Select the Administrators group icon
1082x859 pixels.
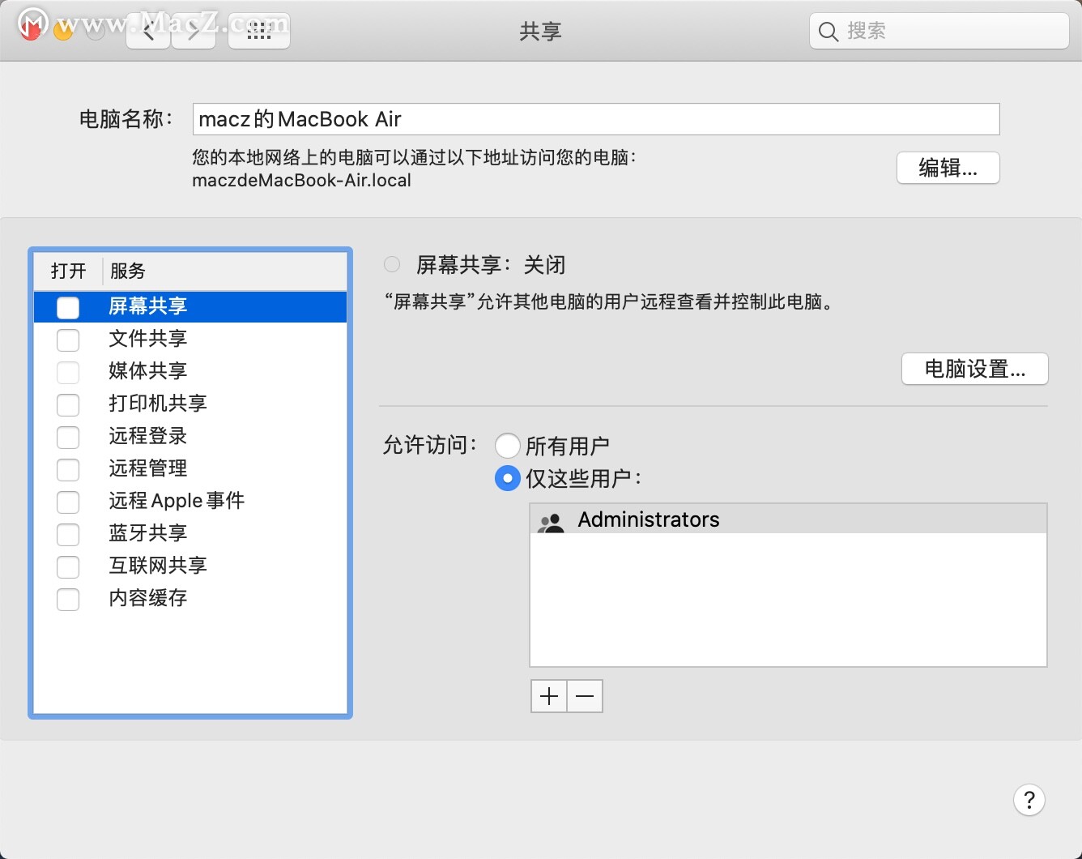[551, 521]
